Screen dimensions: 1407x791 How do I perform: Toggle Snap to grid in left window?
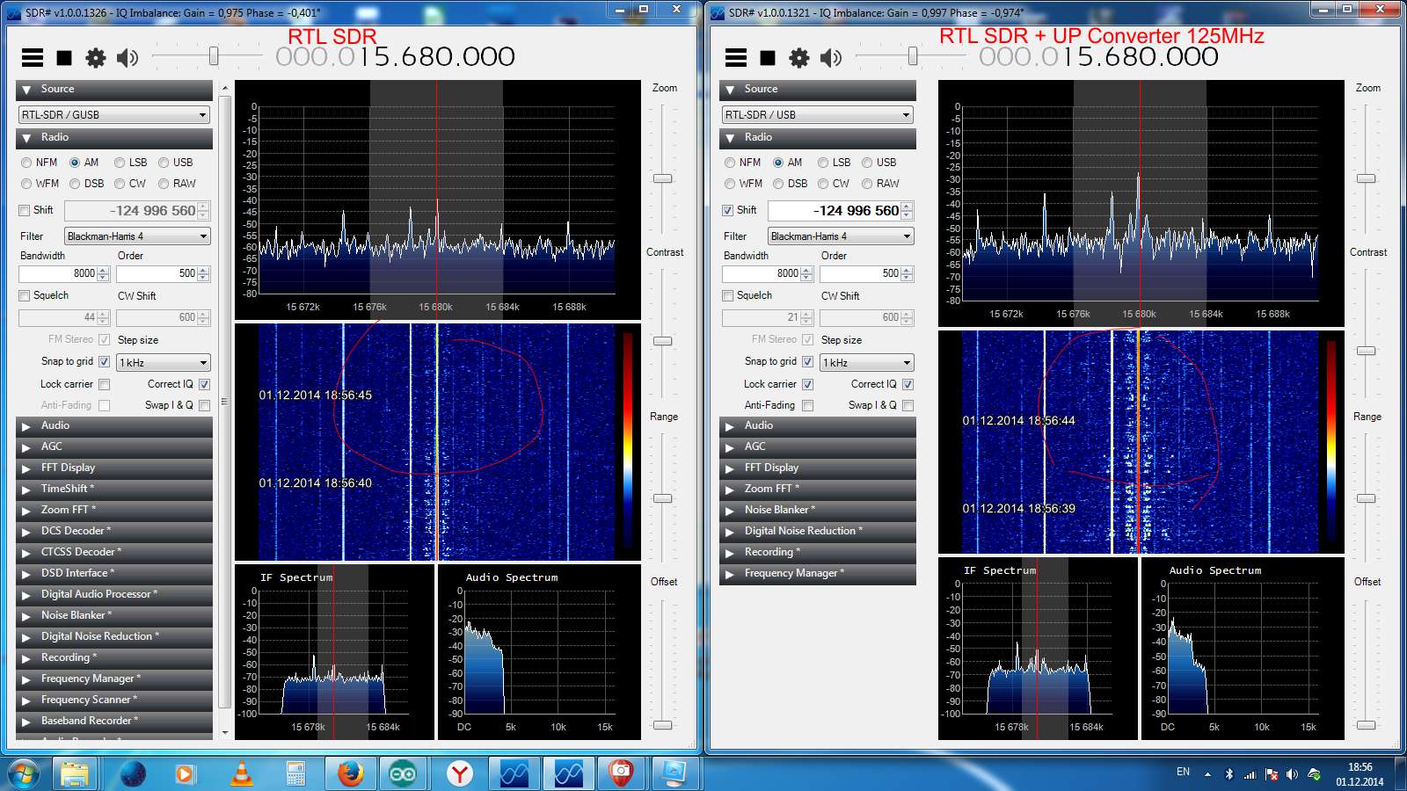[x=104, y=361]
